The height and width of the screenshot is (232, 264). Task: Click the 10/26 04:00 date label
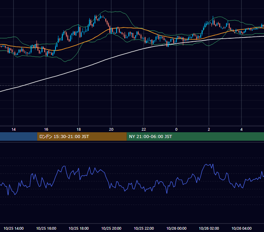pos(241,228)
